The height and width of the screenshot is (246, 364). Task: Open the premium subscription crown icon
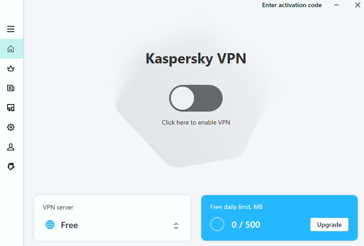click(x=11, y=68)
